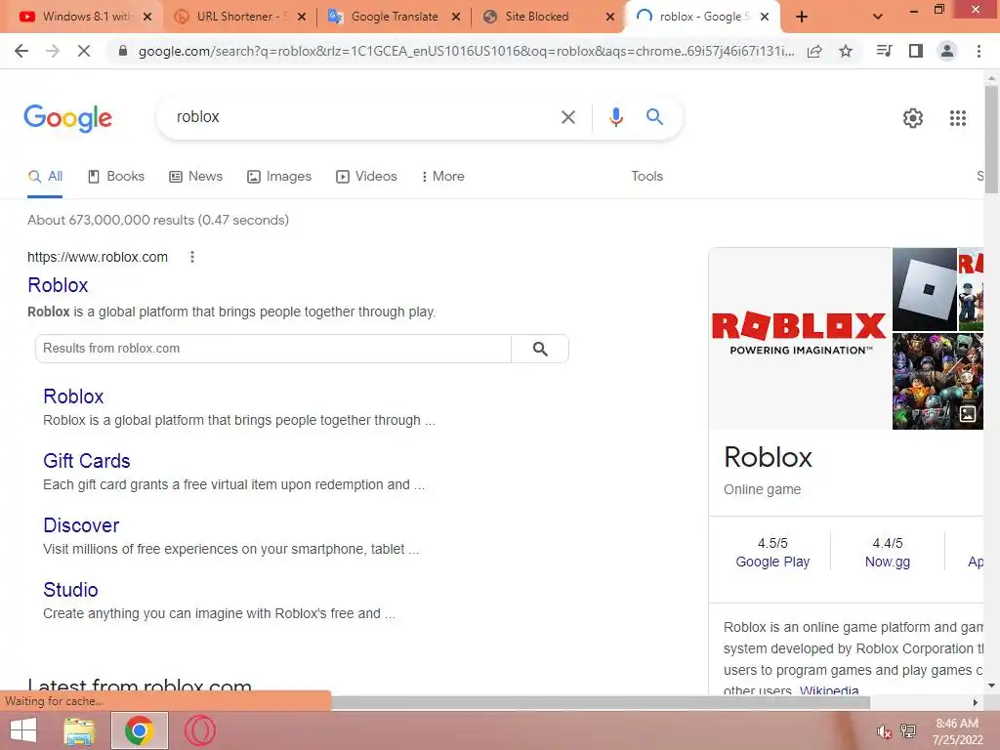1000x750 pixels.
Task: Open the Studio sitelink
Action: click(70, 589)
